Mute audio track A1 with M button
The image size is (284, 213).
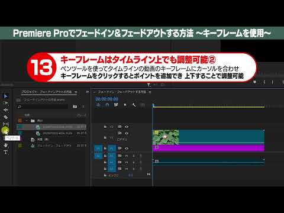127,156
